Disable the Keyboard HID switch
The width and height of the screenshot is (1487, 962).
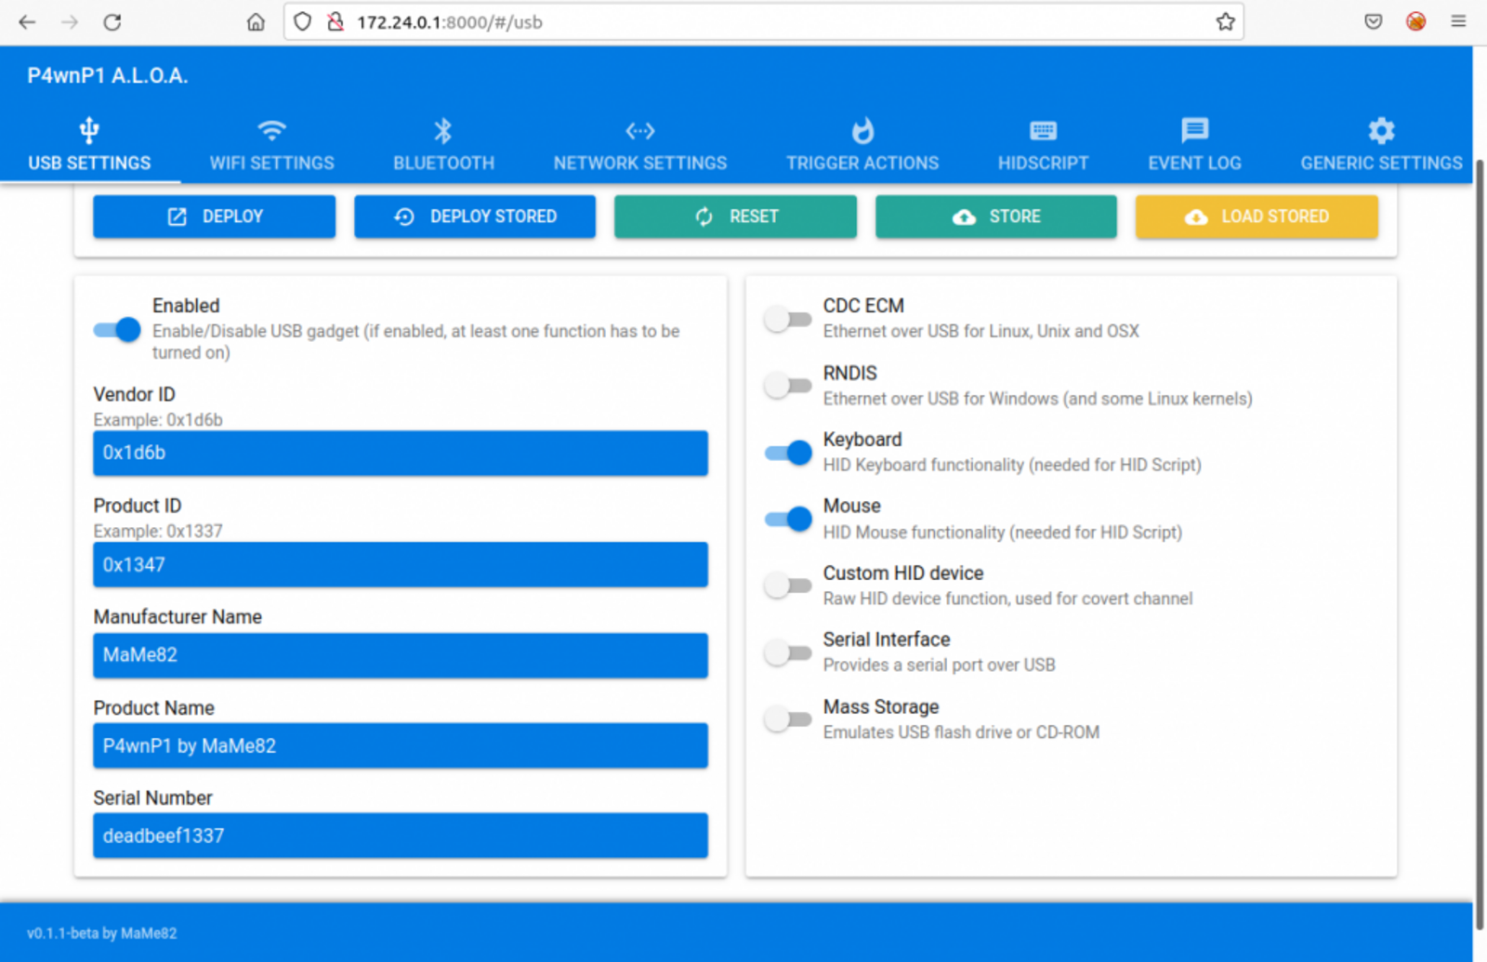coord(788,453)
